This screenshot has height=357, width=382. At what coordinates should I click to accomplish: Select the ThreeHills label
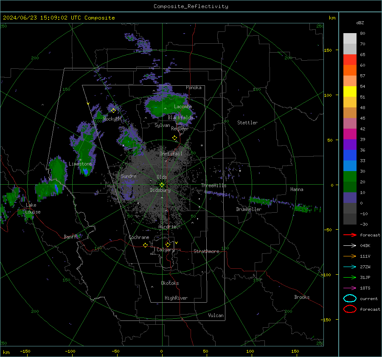(x=213, y=186)
